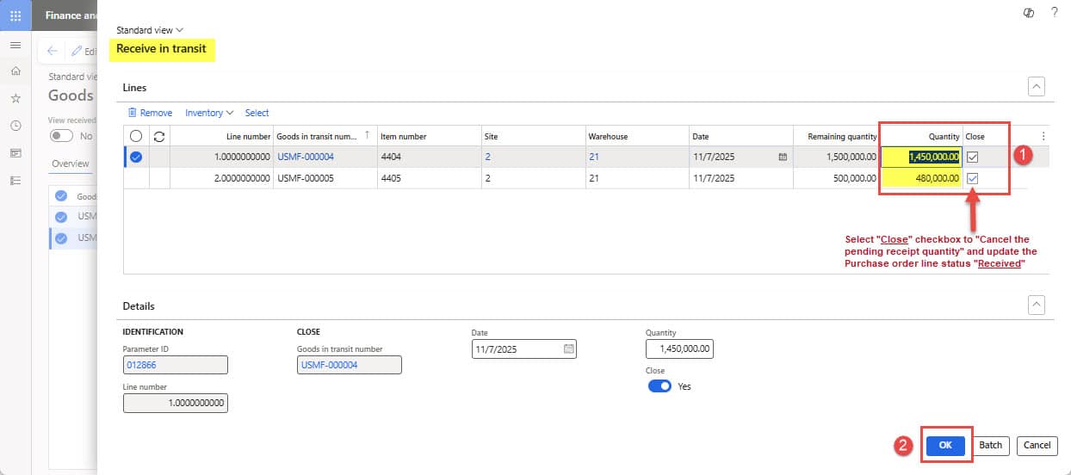Open Recent clock icon in sidebar
The height and width of the screenshot is (475, 1071).
pyautogui.click(x=15, y=126)
